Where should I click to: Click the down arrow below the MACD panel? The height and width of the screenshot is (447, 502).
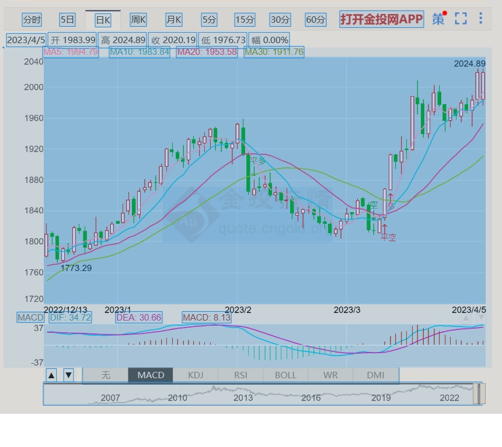pyautogui.click(x=68, y=375)
